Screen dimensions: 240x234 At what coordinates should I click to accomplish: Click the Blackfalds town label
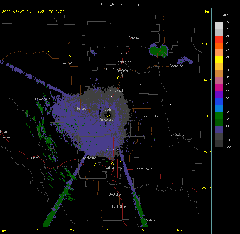coord(123,62)
